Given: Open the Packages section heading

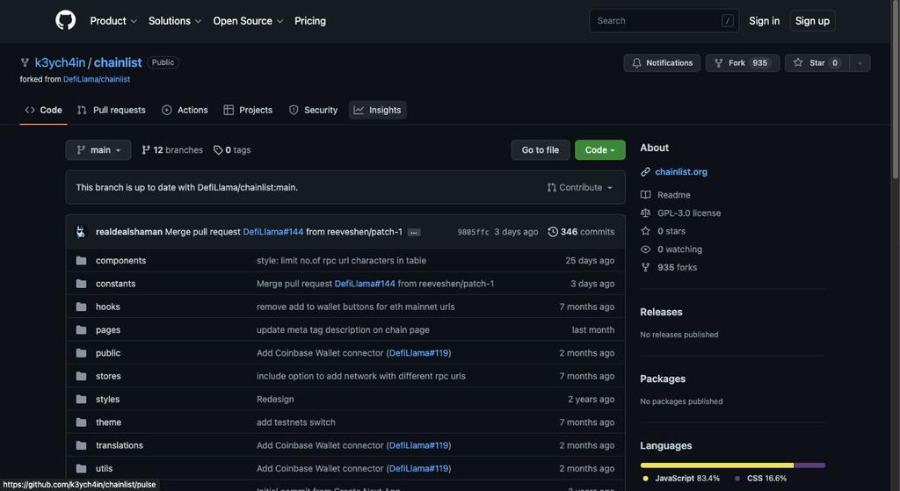Looking at the screenshot, I should 663,379.
